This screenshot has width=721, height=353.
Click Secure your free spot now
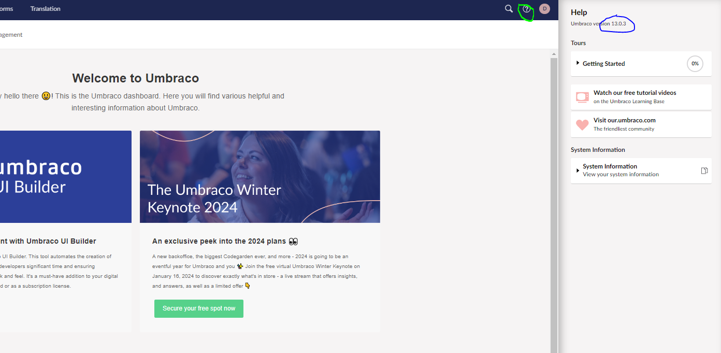(x=199, y=308)
